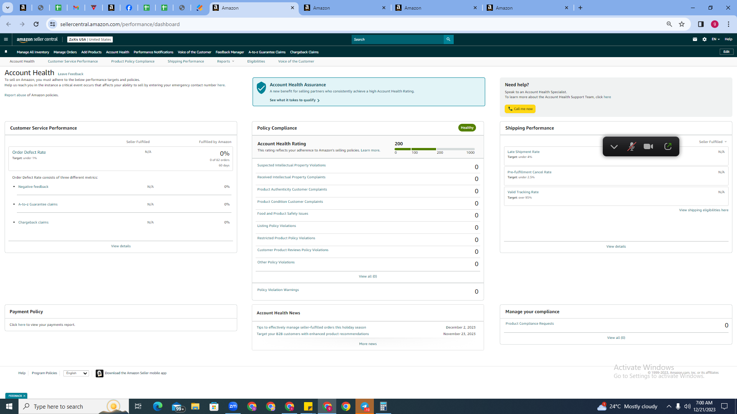
Task: Open Chrome three-dot menu
Action: point(729,24)
